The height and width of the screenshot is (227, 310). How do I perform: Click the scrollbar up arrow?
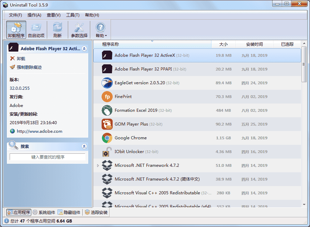click(304, 43)
